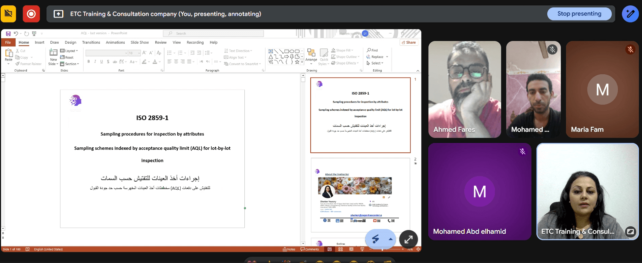Viewport: 642px width, 263px height.
Task: Open the annotation pen tool in Meet
Action: [x=630, y=14]
